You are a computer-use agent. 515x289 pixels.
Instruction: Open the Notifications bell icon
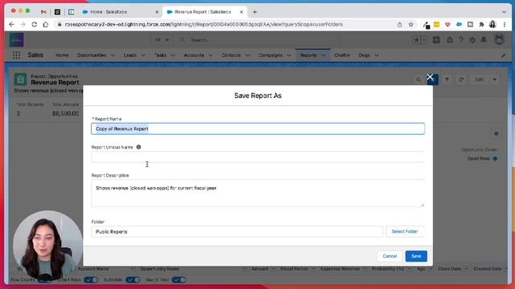pos(484,40)
